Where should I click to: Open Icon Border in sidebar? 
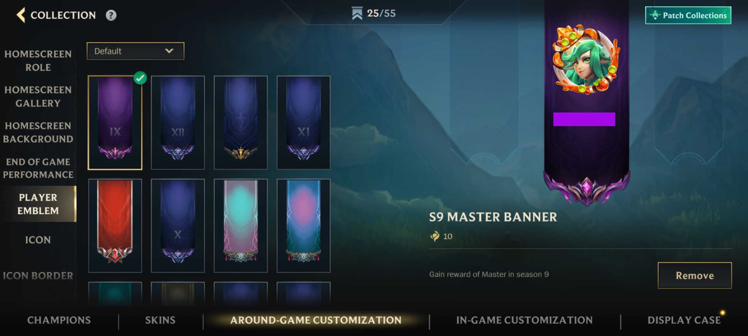38,276
